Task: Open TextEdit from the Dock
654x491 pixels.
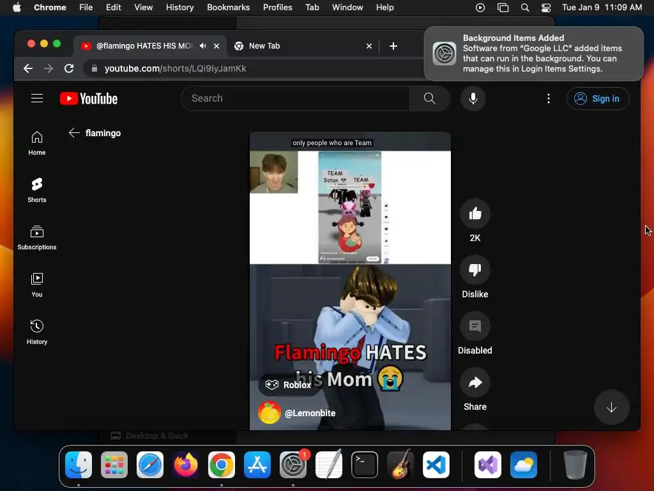Action: click(329, 465)
